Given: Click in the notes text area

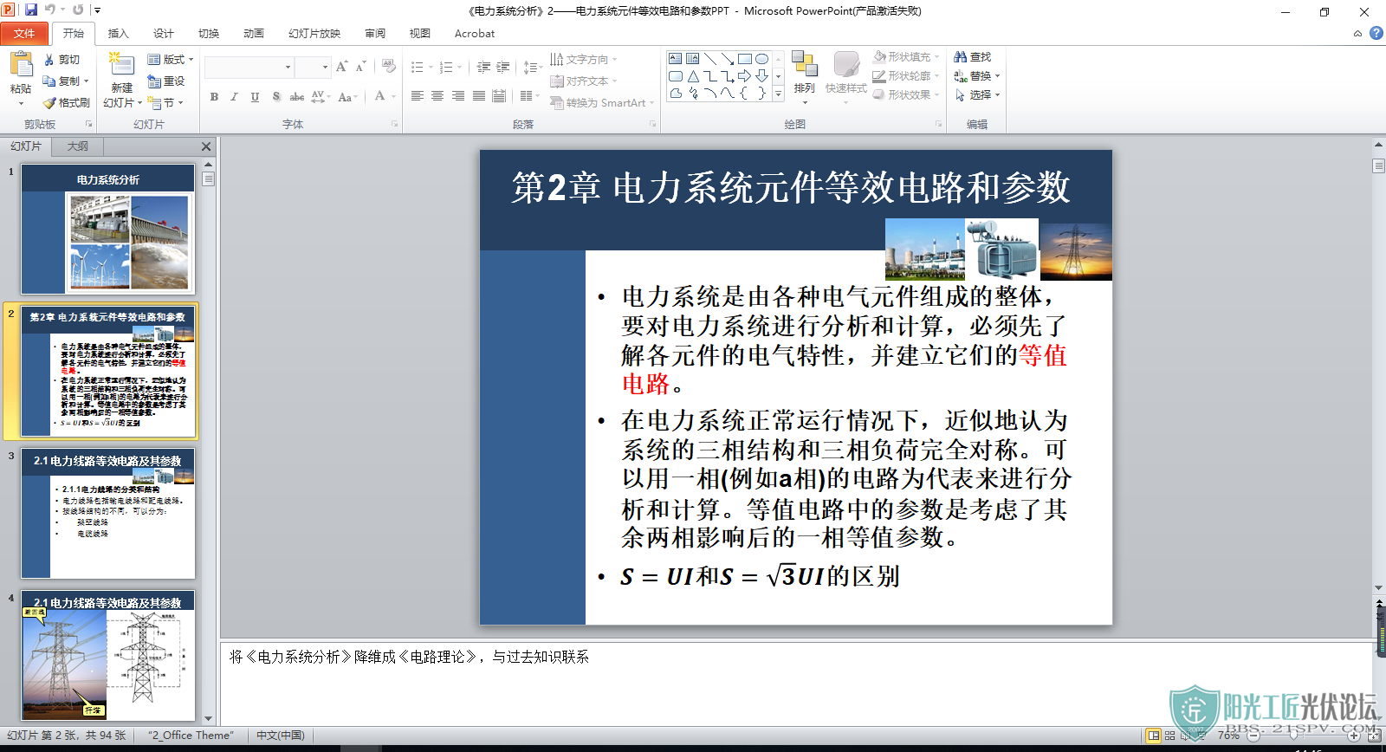Looking at the screenshot, I should click(x=796, y=683).
